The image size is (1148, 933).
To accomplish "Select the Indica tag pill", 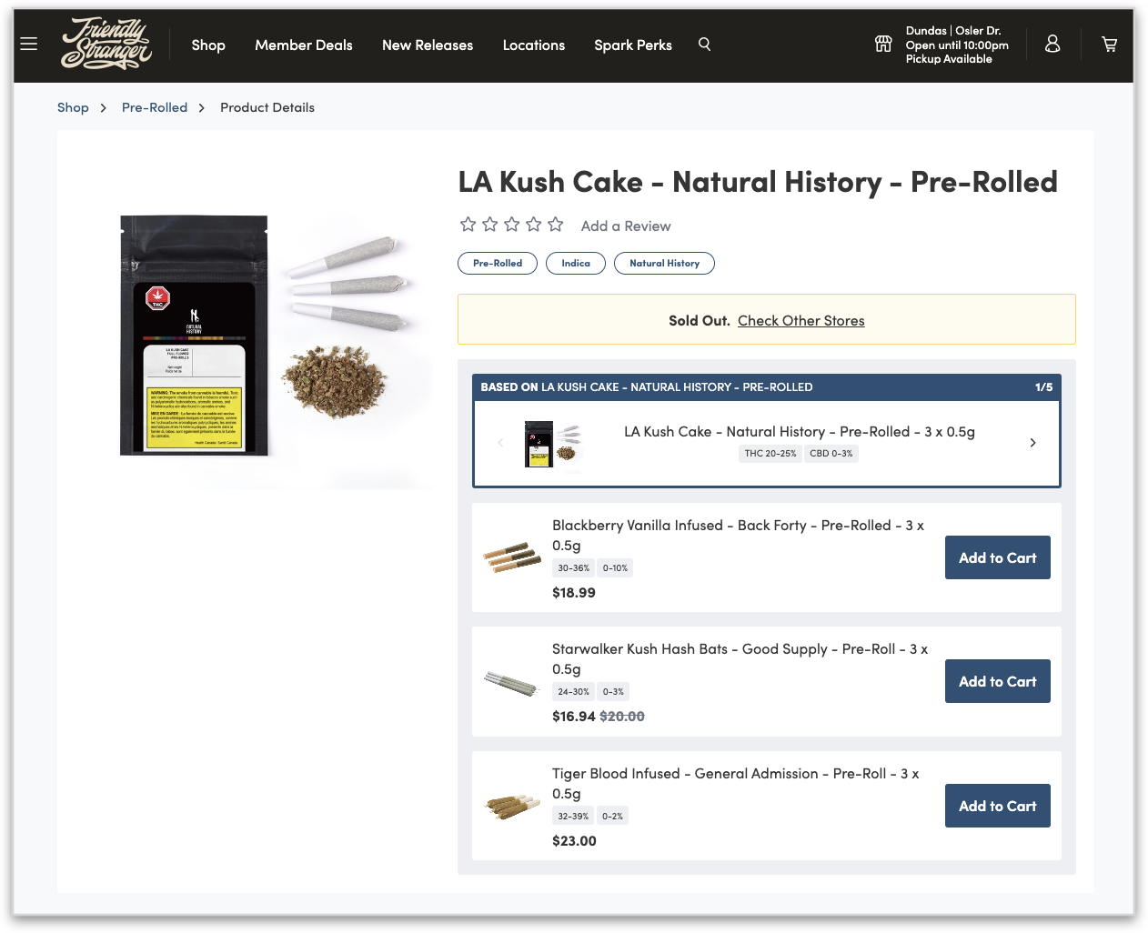I will tap(576, 263).
